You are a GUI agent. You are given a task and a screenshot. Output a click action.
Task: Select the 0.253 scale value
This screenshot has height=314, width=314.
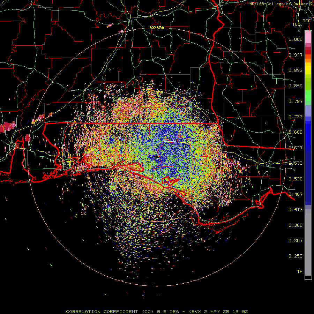[296, 256]
